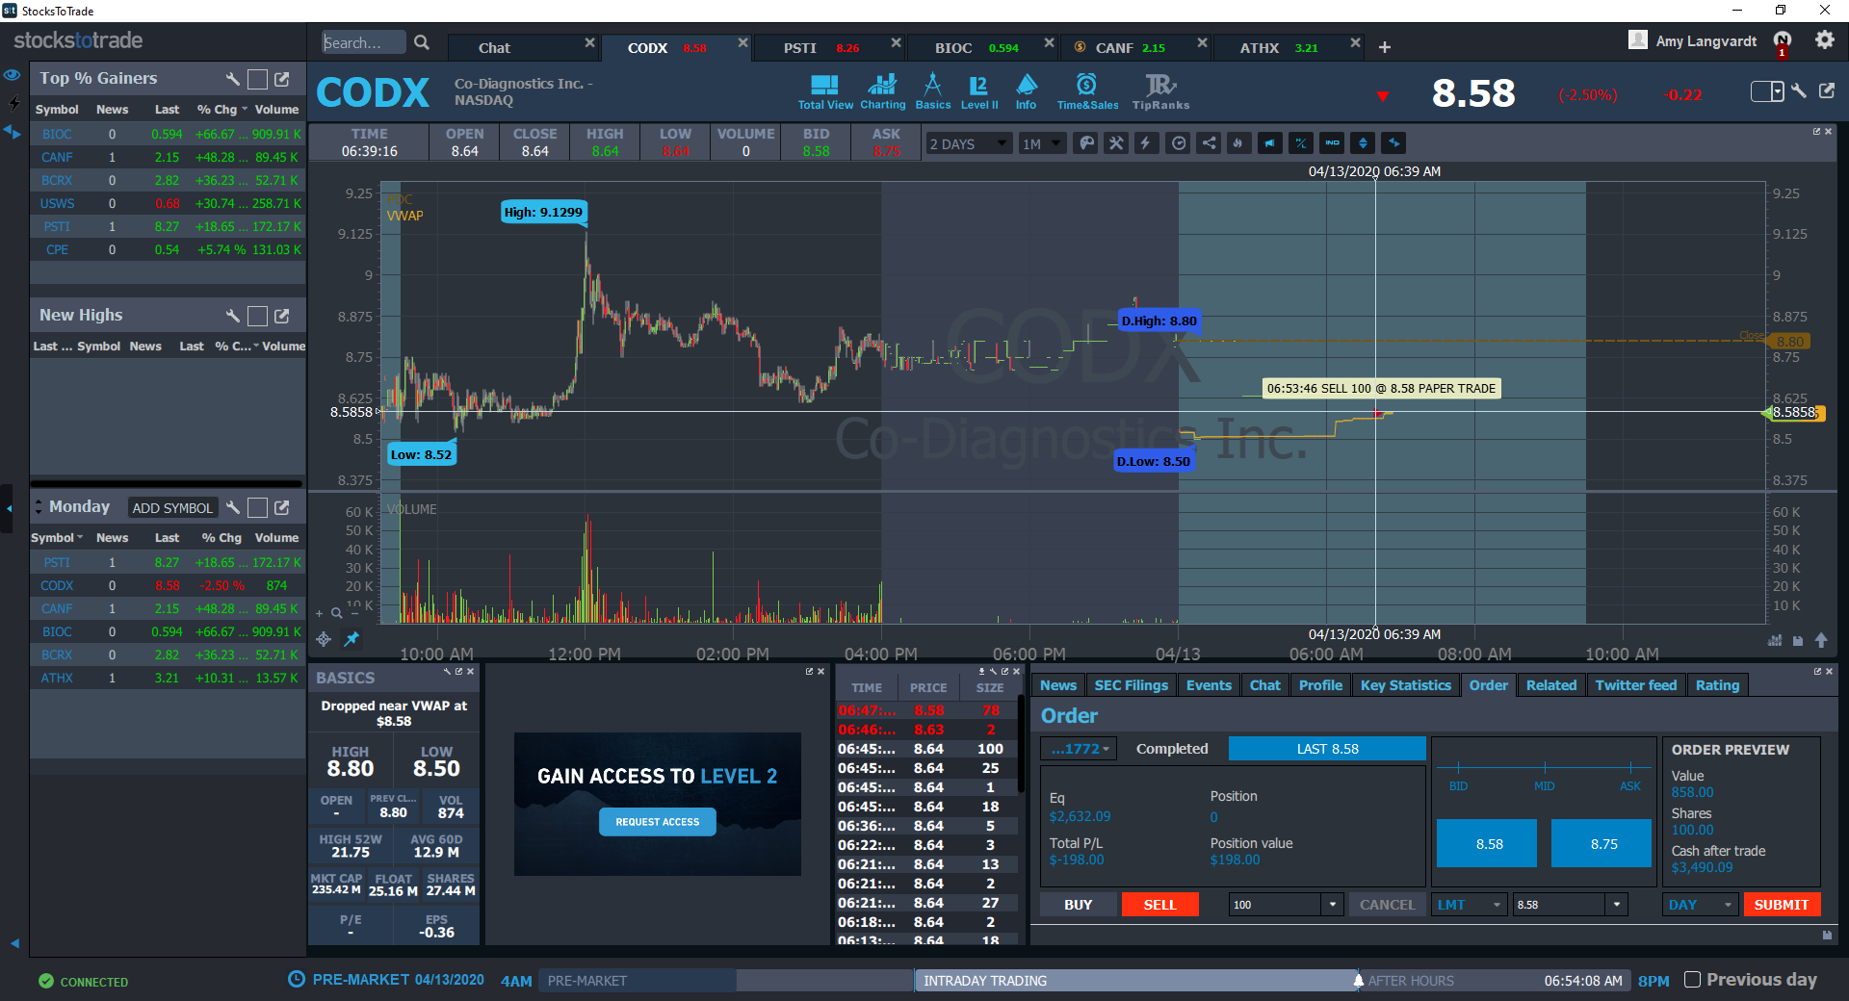Select the BUY order side
This screenshot has height=1001, width=1849.
click(x=1079, y=905)
